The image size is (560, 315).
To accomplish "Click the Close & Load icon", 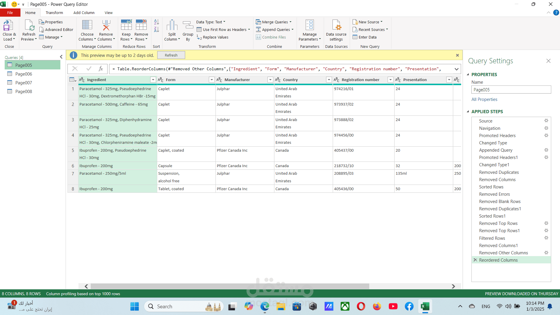I will click(x=8, y=25).
